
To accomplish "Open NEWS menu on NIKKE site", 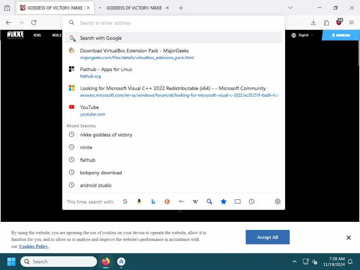I will [x=37, y=35].
